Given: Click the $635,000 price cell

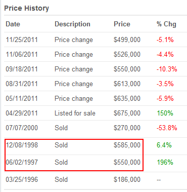Looking at the screenshot, I should [x=127, y=99].
